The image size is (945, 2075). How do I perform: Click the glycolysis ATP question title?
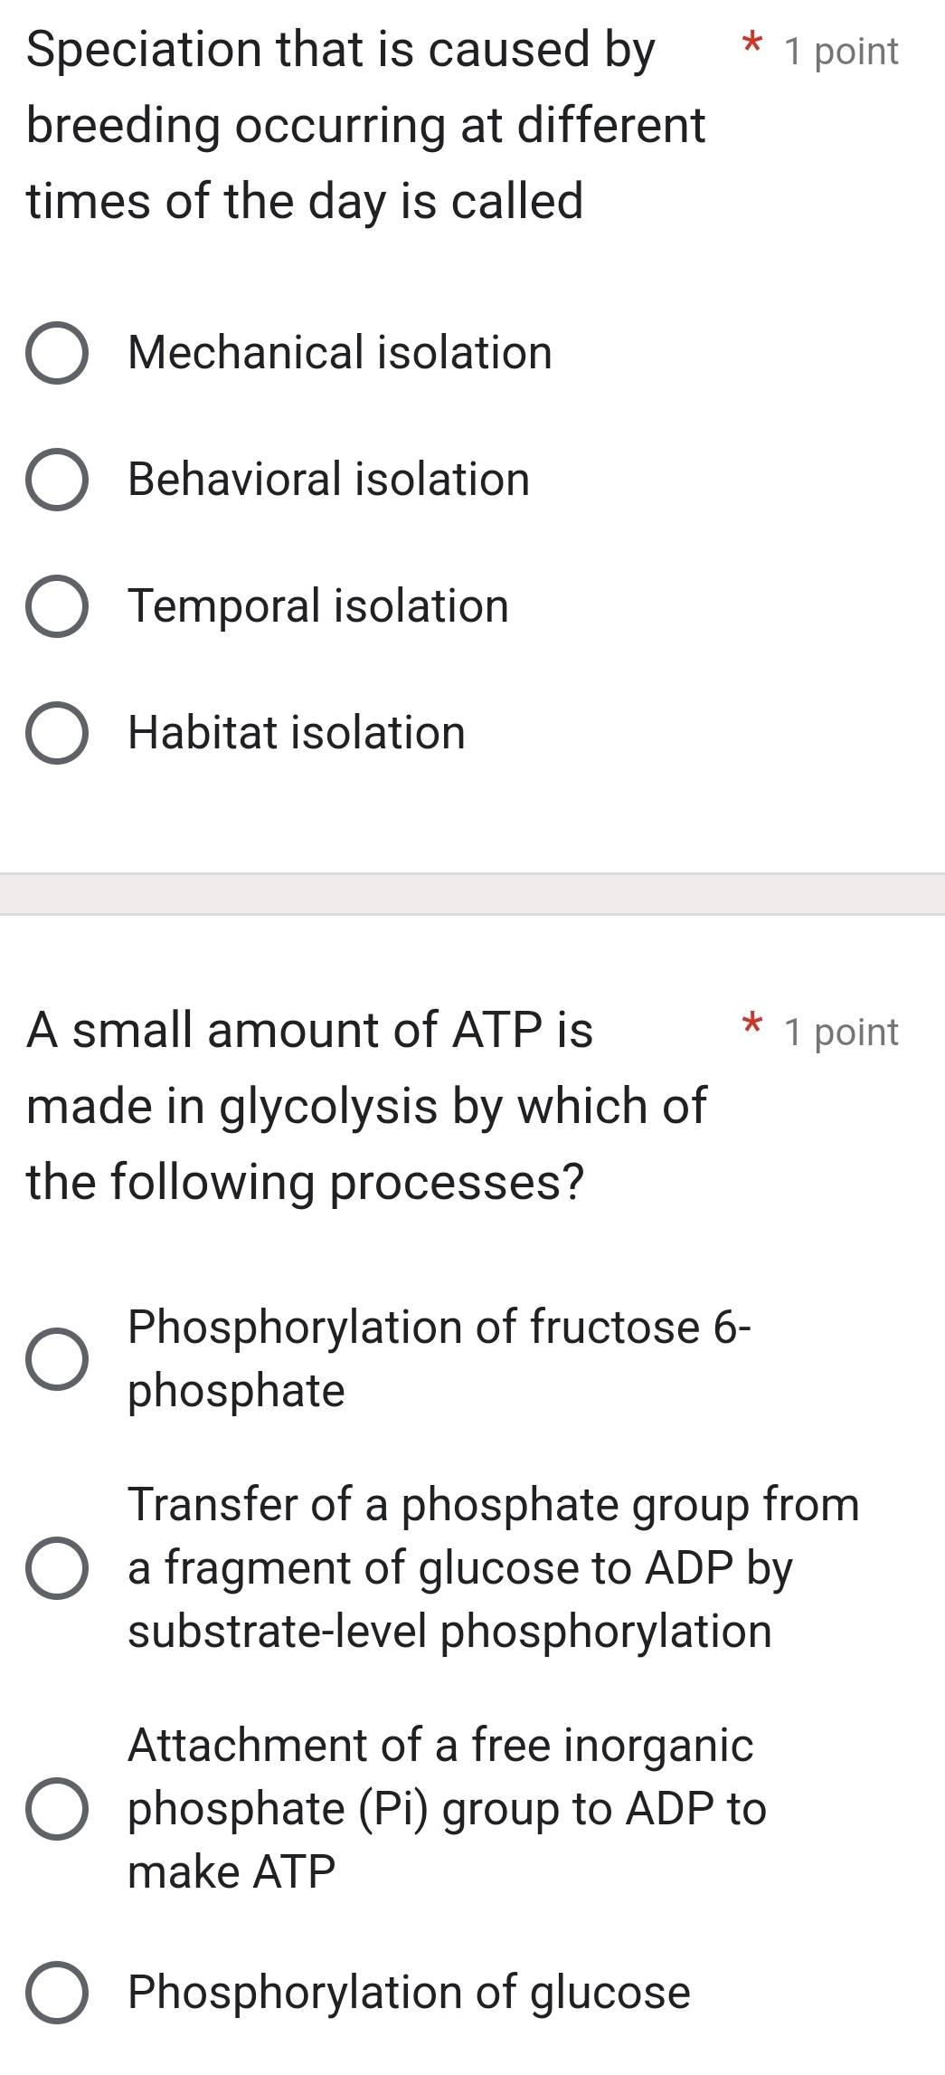pos(362,1106)
